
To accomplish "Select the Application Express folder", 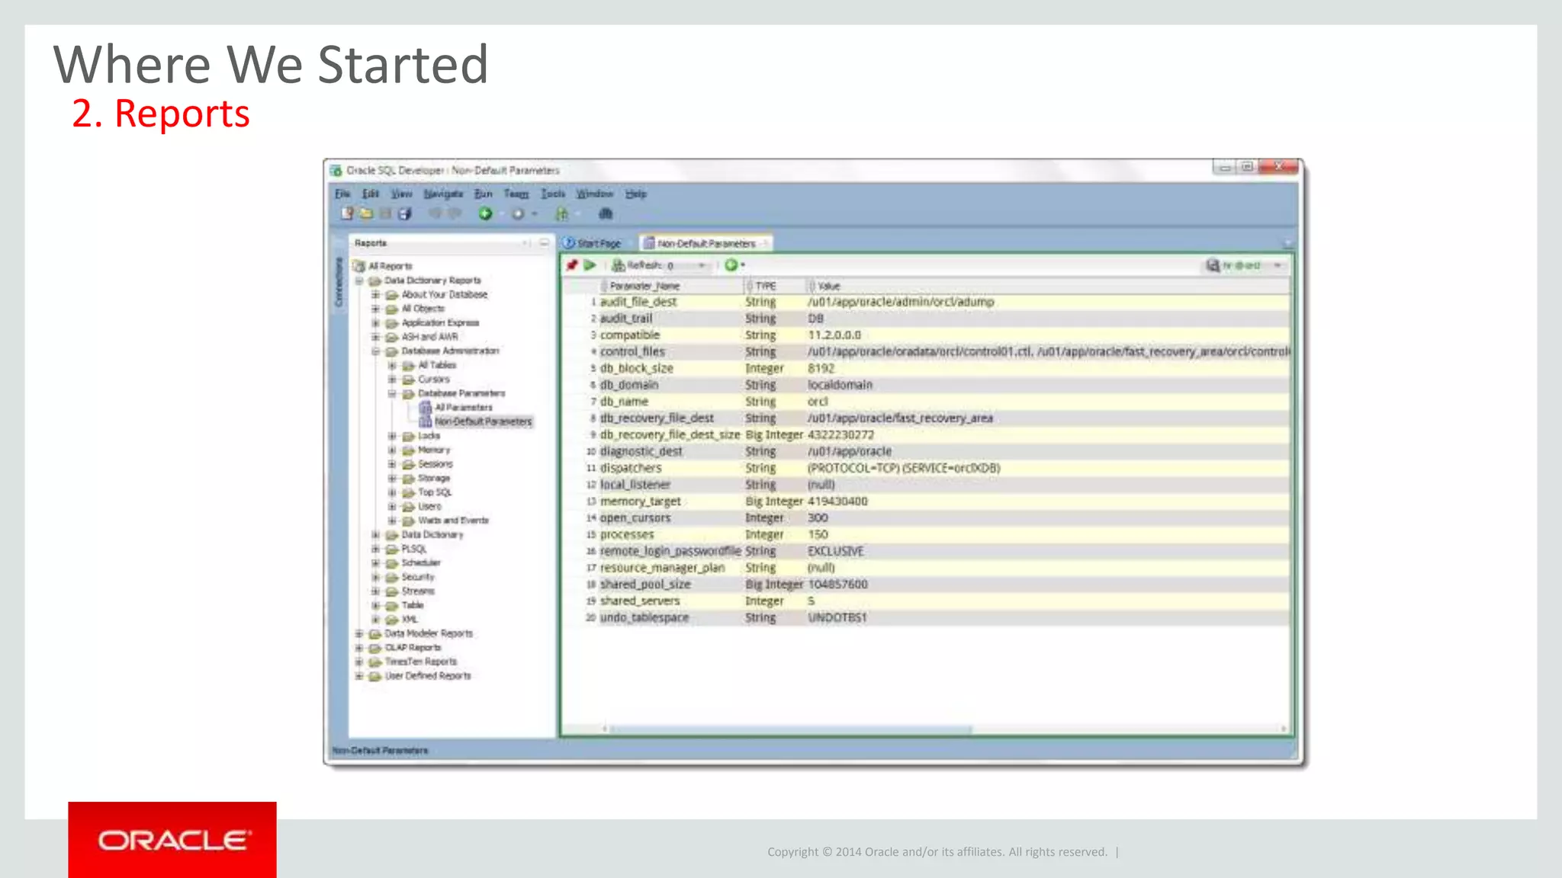I will coord(440,322).
